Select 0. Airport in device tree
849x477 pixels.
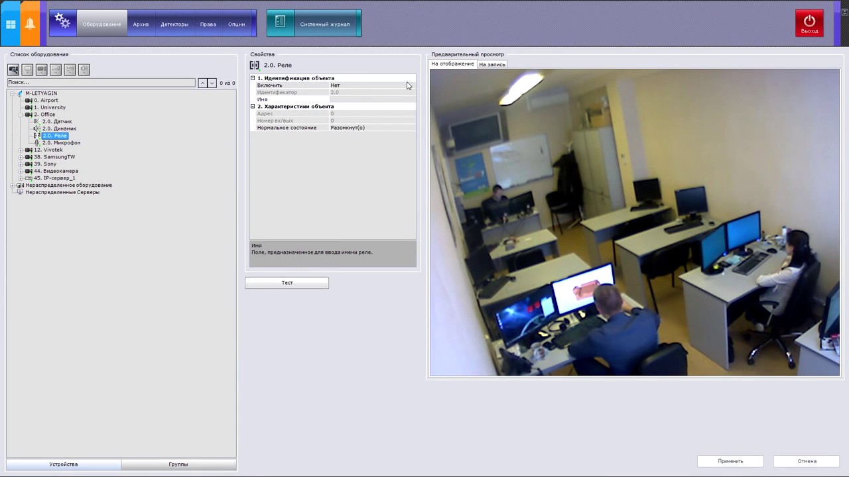click(x=46, y=101)
